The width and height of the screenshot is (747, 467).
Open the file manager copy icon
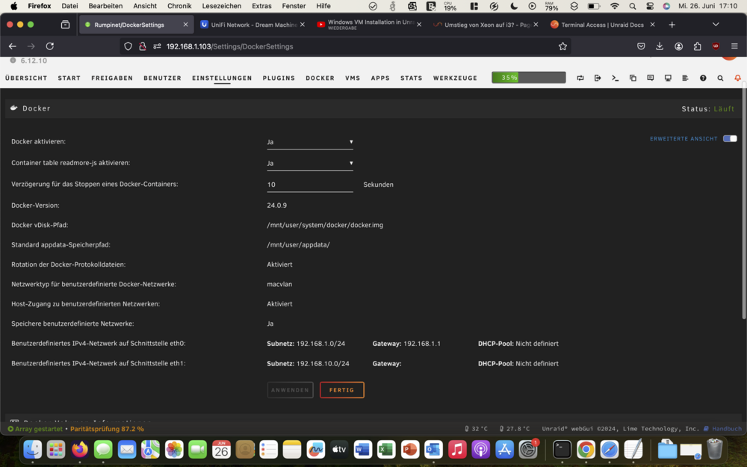click(633, 78)
